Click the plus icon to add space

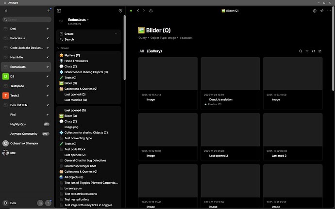pos(49,11)
